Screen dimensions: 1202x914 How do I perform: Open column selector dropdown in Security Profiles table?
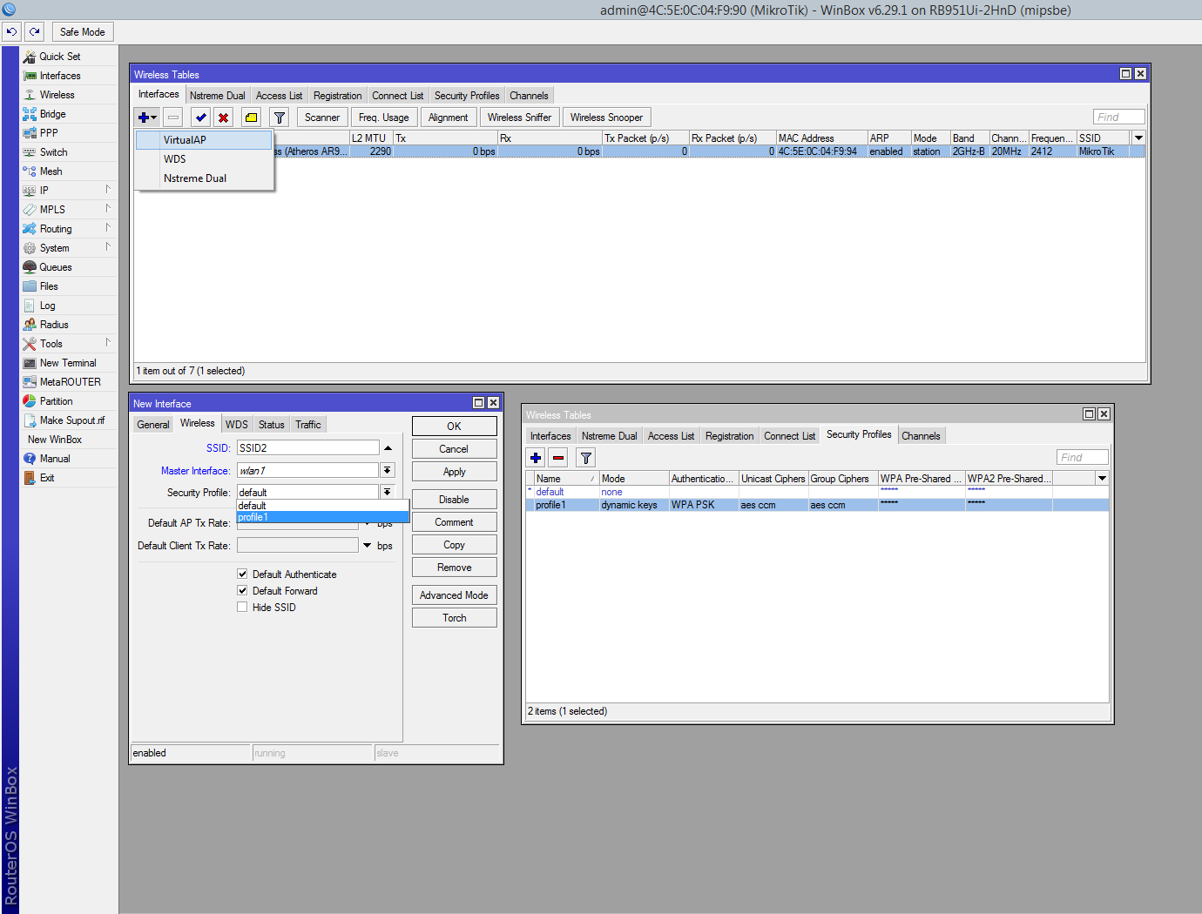pyautogui.click(x=1102, y=478)
